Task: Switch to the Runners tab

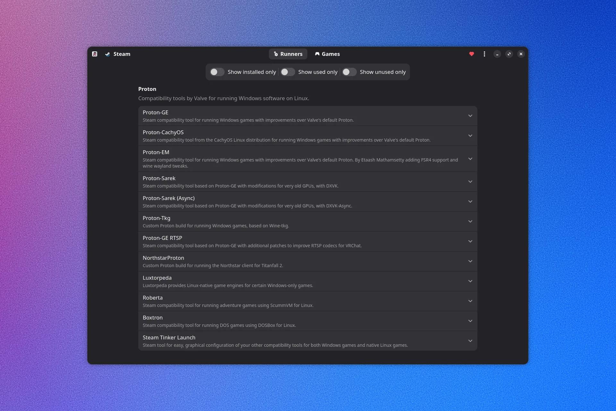Action: (x=288, y=54)
